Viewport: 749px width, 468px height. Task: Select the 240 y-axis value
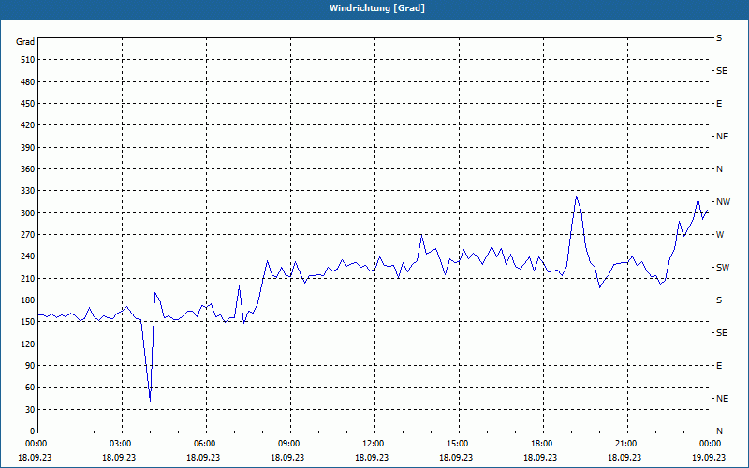[x=28, y=256]
